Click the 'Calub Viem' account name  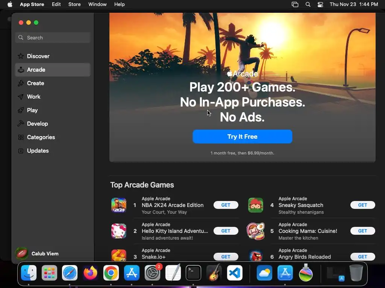pos(45,254)
